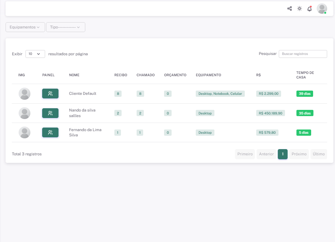Click the 39 dias badge
335x242 pixels.
(x=305, y=94)
